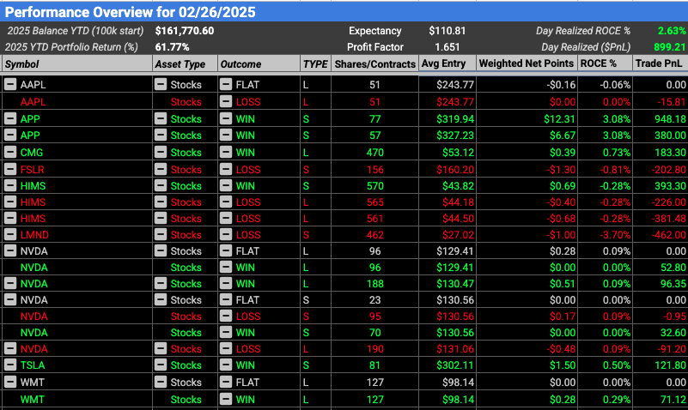Collapse the LMND symbol group
The width and height of the screenshot is (688, 410).
pyautogui.click(x=10, y=234)
